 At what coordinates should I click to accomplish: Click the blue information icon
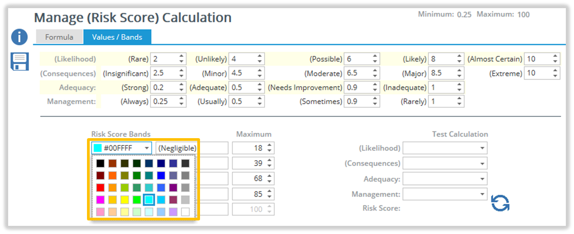pyautogui.click(x=19, y=37)
